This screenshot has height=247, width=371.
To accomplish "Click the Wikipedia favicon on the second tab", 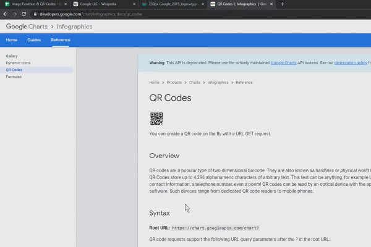I will click(75, 4).
